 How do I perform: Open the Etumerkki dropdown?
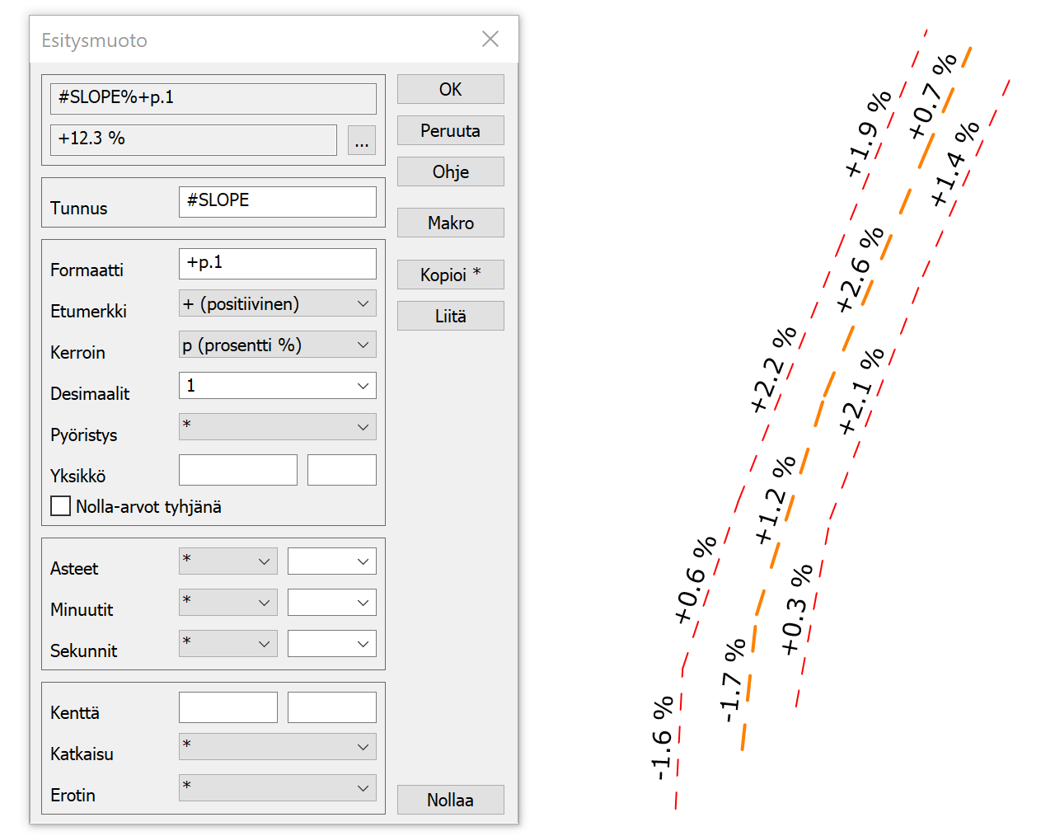[x=277, y=303]
